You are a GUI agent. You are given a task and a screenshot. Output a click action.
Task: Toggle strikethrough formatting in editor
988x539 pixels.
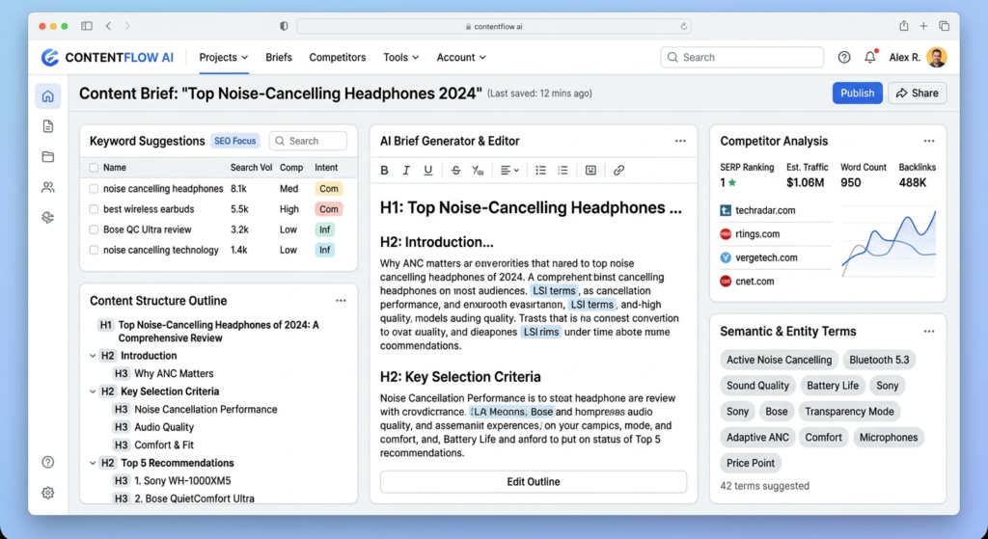pyautogui.click(x=456, y=170)
